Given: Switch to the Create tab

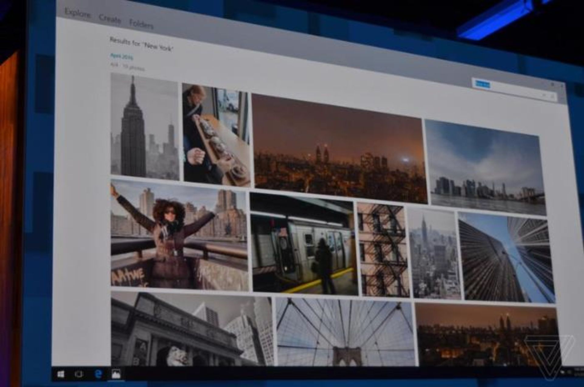Looking at the screenshot, I should coord(110,19).
